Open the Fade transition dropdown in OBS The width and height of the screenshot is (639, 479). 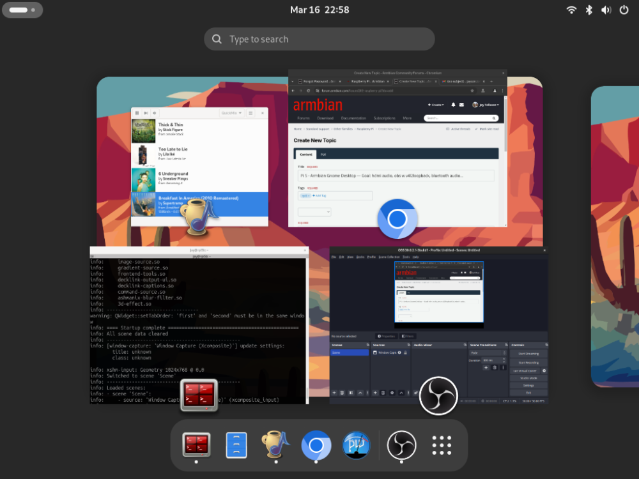(x=488, y=353)
